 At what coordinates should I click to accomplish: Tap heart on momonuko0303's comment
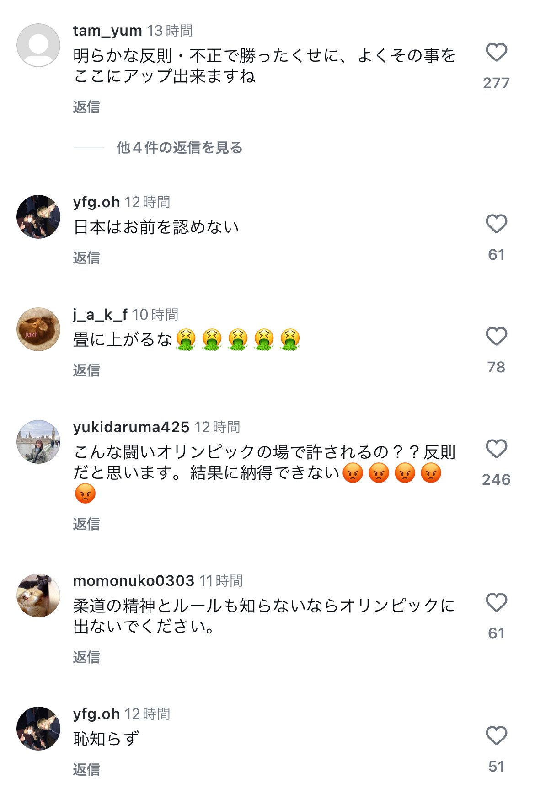(496, 602)
